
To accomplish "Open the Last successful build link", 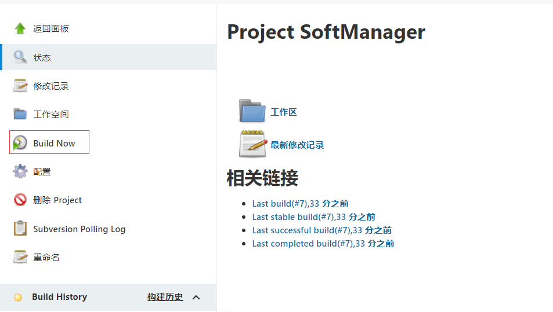I will point(321,230).
